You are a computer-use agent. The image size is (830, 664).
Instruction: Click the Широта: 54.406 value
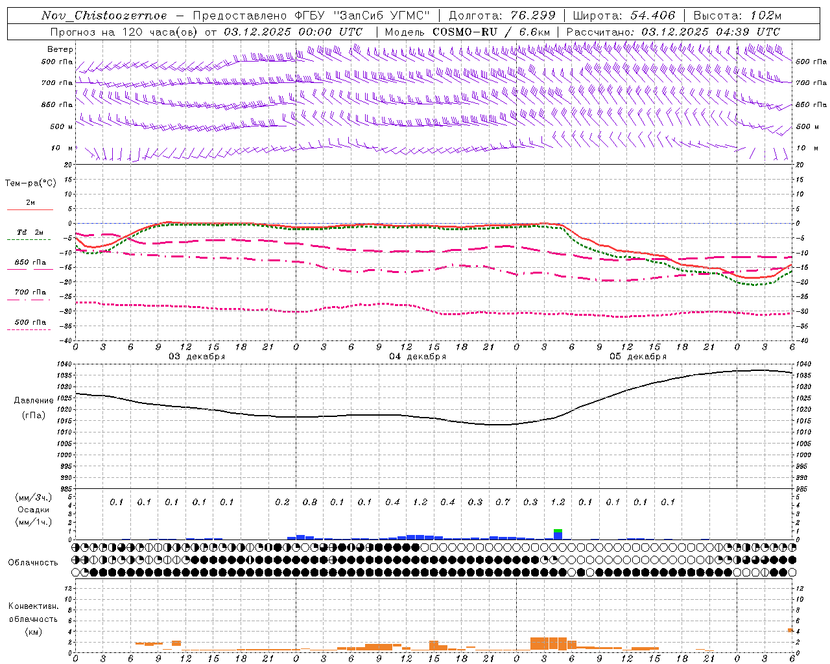(624, 16)
